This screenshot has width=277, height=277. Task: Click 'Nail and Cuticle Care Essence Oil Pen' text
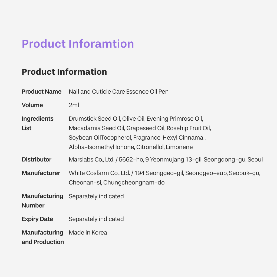[118, 92]
